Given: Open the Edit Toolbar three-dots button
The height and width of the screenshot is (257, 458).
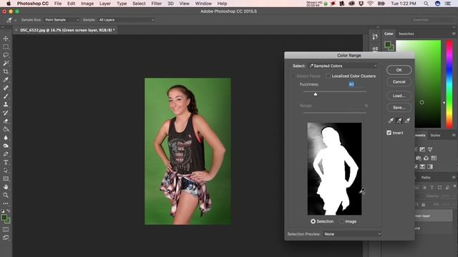Looking at the screenshot, I should click(6, 203).
